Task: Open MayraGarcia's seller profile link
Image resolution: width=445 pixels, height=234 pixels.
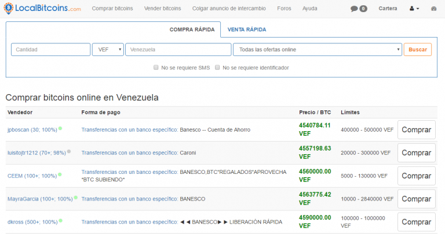Action: [39, 199]
